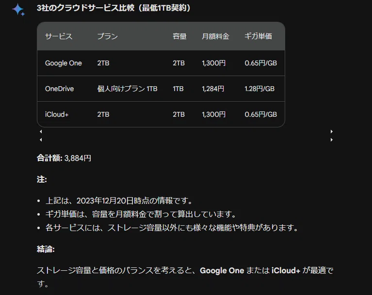Select the OneDrive table cell
This screenshot has width=372, height=295.
coord(59,89)
